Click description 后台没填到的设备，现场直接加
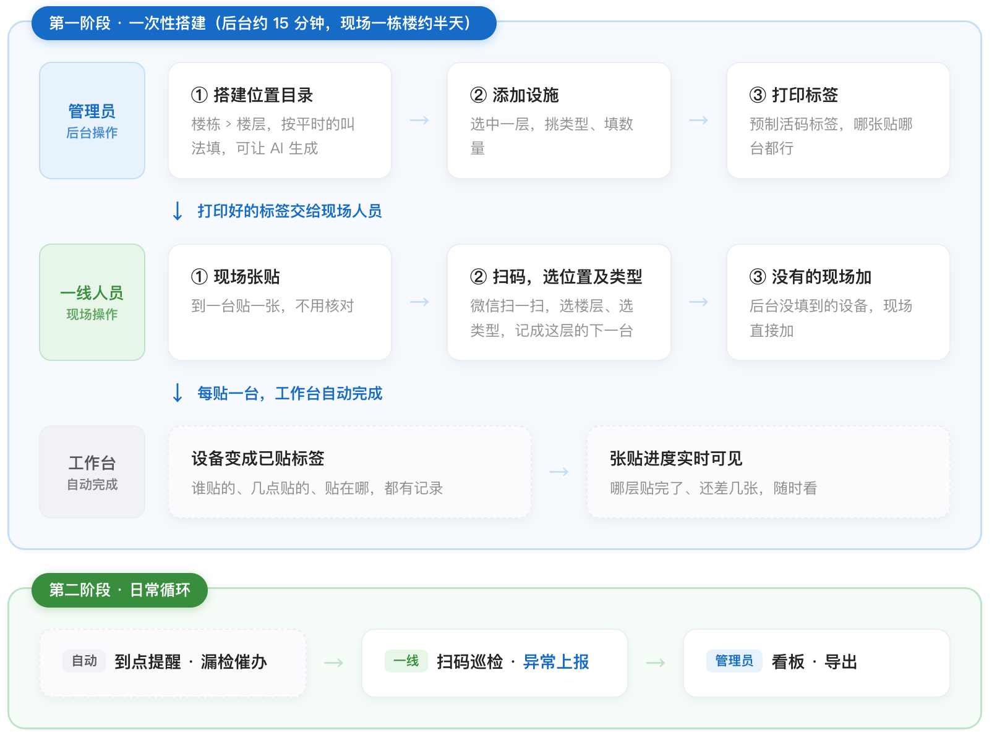 tap(831, 318)
